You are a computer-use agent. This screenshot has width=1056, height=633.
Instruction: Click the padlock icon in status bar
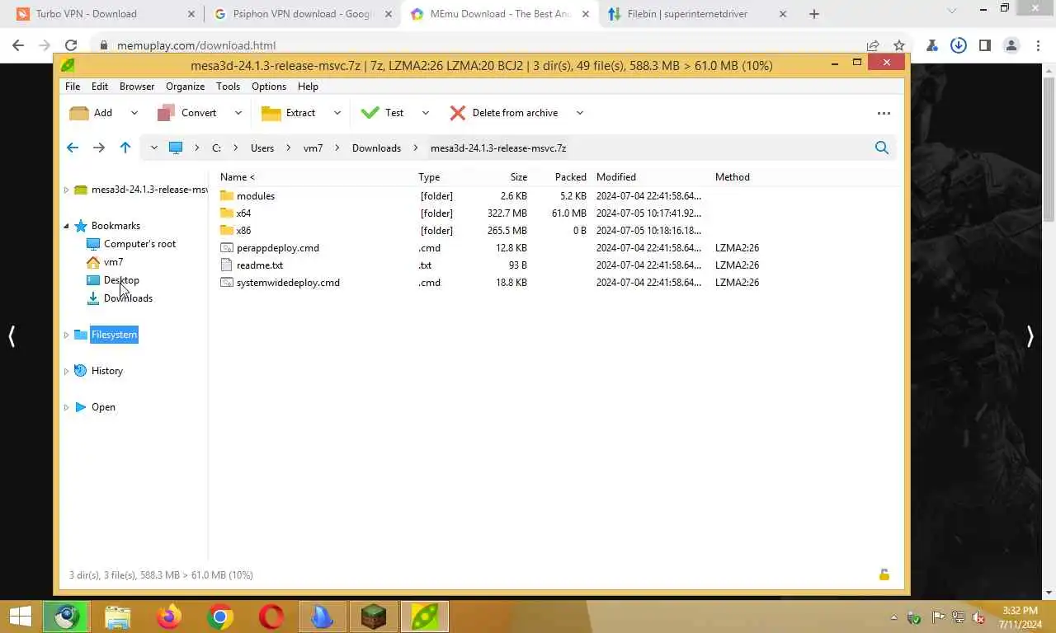884,574
